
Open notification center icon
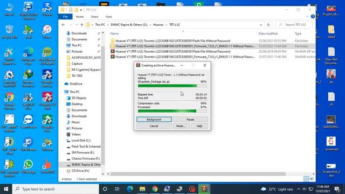tap(337, 189)
